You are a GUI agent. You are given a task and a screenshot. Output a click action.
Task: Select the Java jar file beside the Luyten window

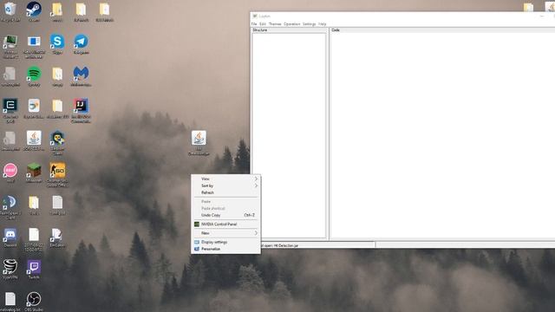[x=199, y=139]
